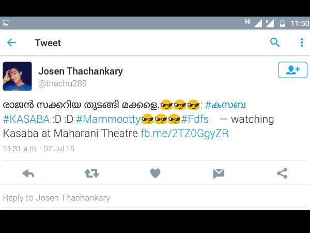This screenshot has height=233, width=310.
Task: Share the tweet using the share icon
Action: 282,173
